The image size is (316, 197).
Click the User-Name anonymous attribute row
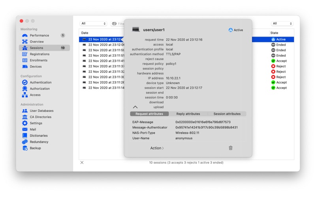coord(188,138)
